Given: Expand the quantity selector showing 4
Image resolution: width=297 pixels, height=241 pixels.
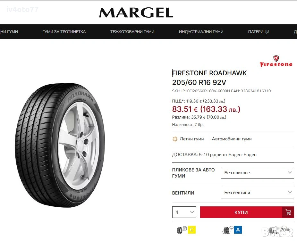Looking at the screenshot, I should tap(184, 212).
